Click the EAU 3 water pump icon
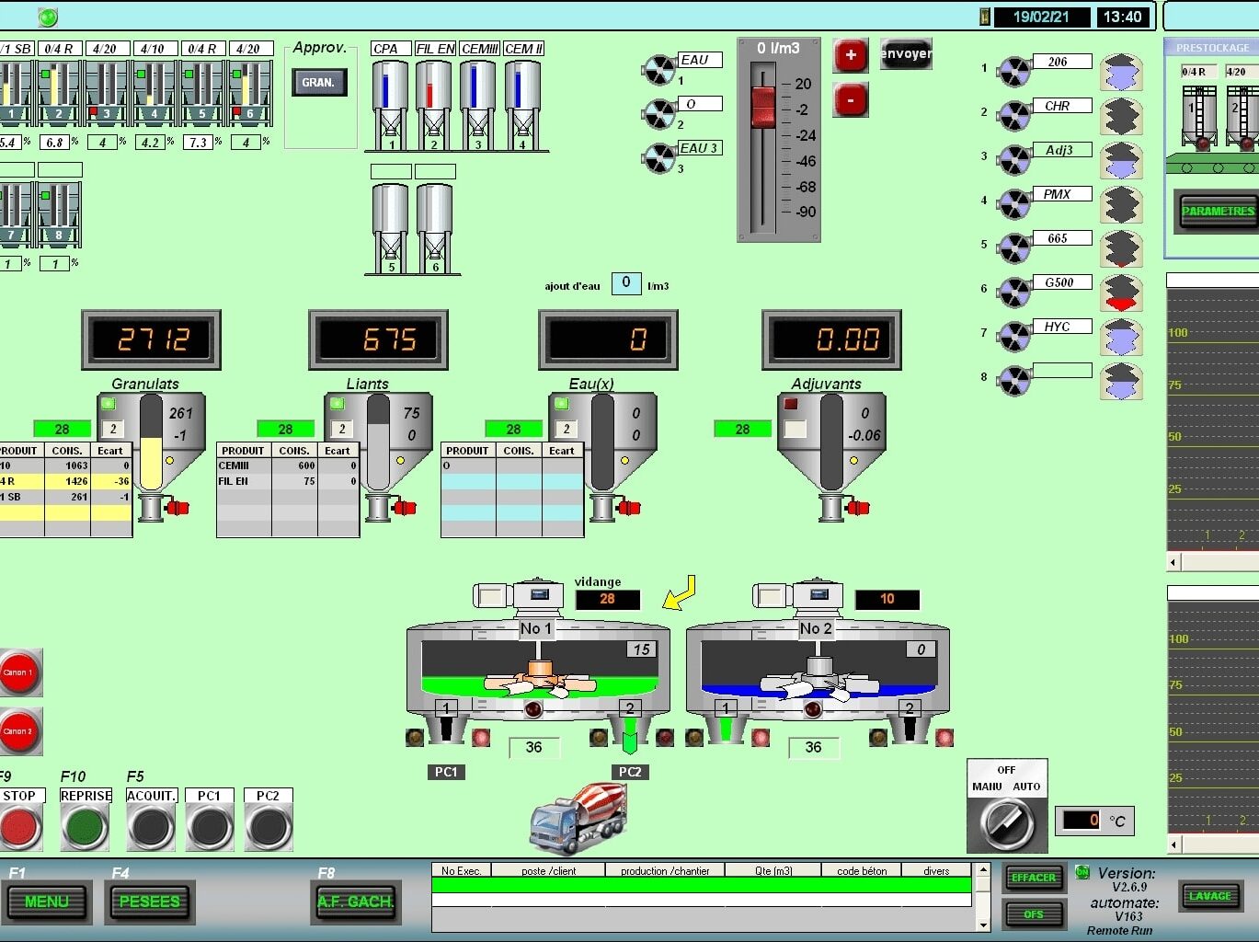 point(659,158)
